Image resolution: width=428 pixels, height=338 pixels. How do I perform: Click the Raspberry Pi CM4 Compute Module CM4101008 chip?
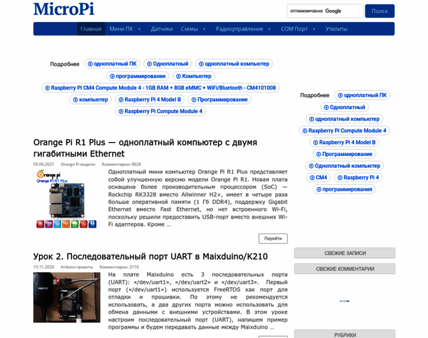pos(160,88)
